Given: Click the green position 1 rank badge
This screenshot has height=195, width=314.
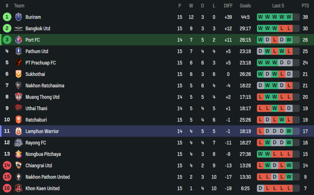Looking at the screenshot, I should 7,17.
